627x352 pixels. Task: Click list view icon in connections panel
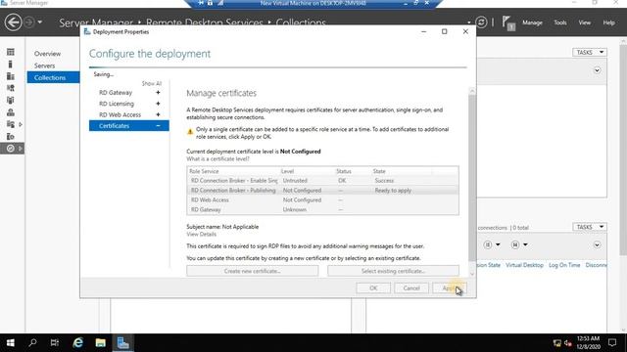pyautogui.click(x=487, y=244)
